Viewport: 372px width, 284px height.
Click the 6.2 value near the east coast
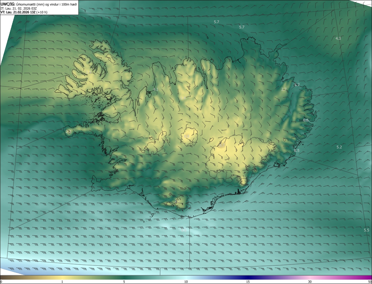[x=297, y=85]
